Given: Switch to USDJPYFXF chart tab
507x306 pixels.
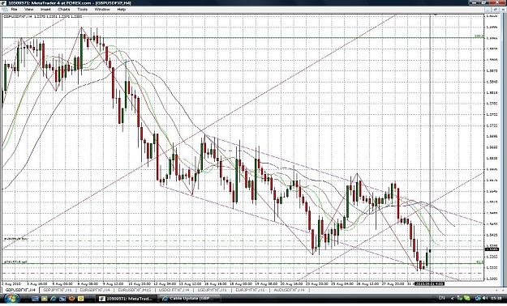Looking at the screenshot, I should pyautogui.click(x=212, y=290).
